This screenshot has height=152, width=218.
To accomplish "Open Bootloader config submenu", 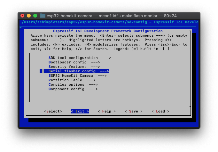I will point(74,62).
